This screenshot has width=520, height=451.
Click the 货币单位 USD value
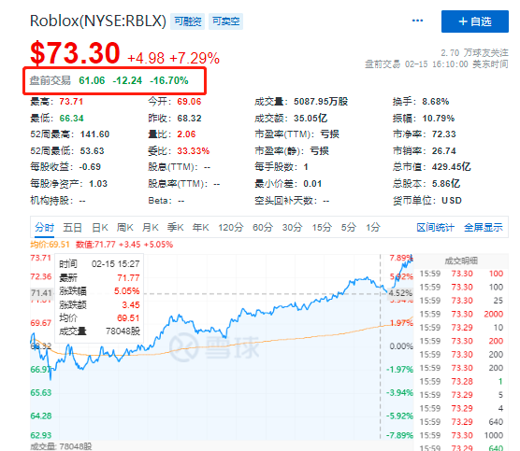[x=452, y=201]
